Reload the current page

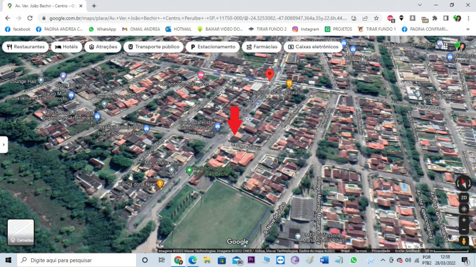pyautogui.click(x=30, y=18)
